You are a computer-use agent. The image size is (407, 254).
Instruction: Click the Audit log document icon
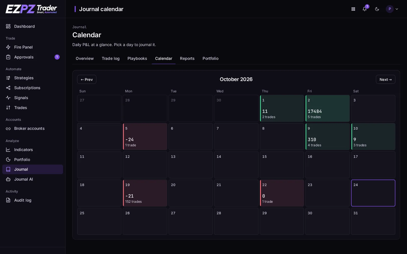click(8, 200)
